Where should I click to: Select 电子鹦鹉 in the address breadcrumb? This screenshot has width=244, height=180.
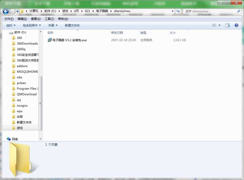[x=102, y=11]
